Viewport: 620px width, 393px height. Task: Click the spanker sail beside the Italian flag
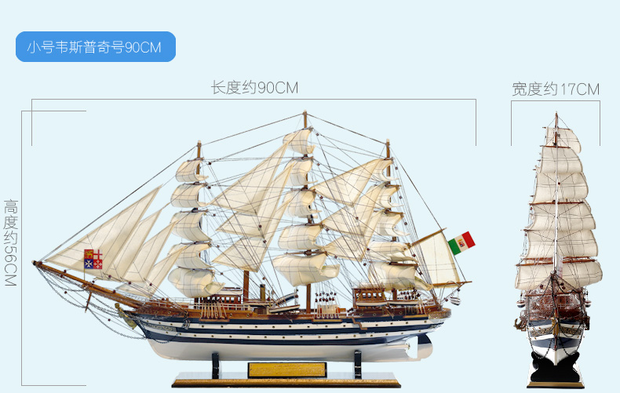pyautogui.click(x=436, y=260)
